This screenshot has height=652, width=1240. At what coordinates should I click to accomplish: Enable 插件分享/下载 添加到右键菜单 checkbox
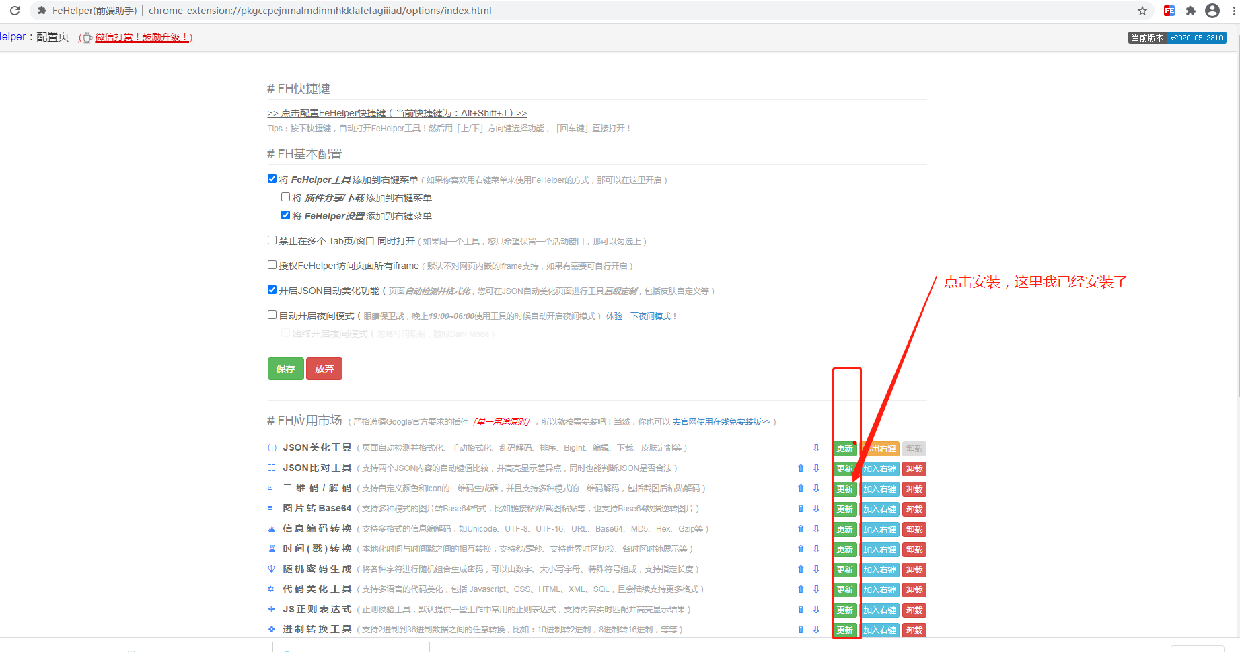tap(286, 197)
